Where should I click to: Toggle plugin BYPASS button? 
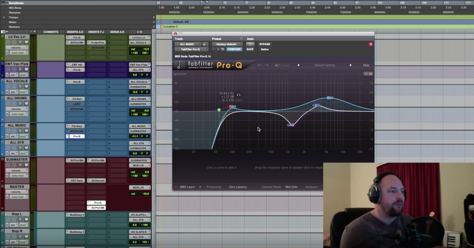point(264,44)
